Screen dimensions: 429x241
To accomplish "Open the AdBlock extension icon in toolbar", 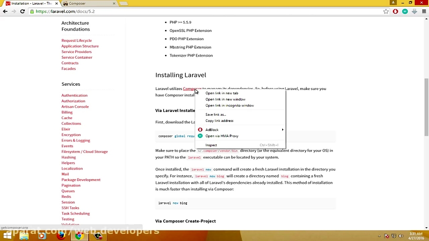I will pyautogui.click(x=396, y=11).
